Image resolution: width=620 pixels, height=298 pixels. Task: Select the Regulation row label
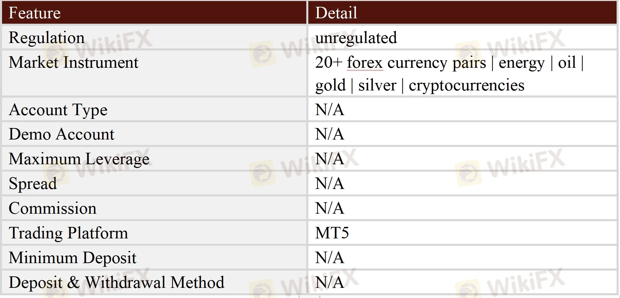coord(46,38)
